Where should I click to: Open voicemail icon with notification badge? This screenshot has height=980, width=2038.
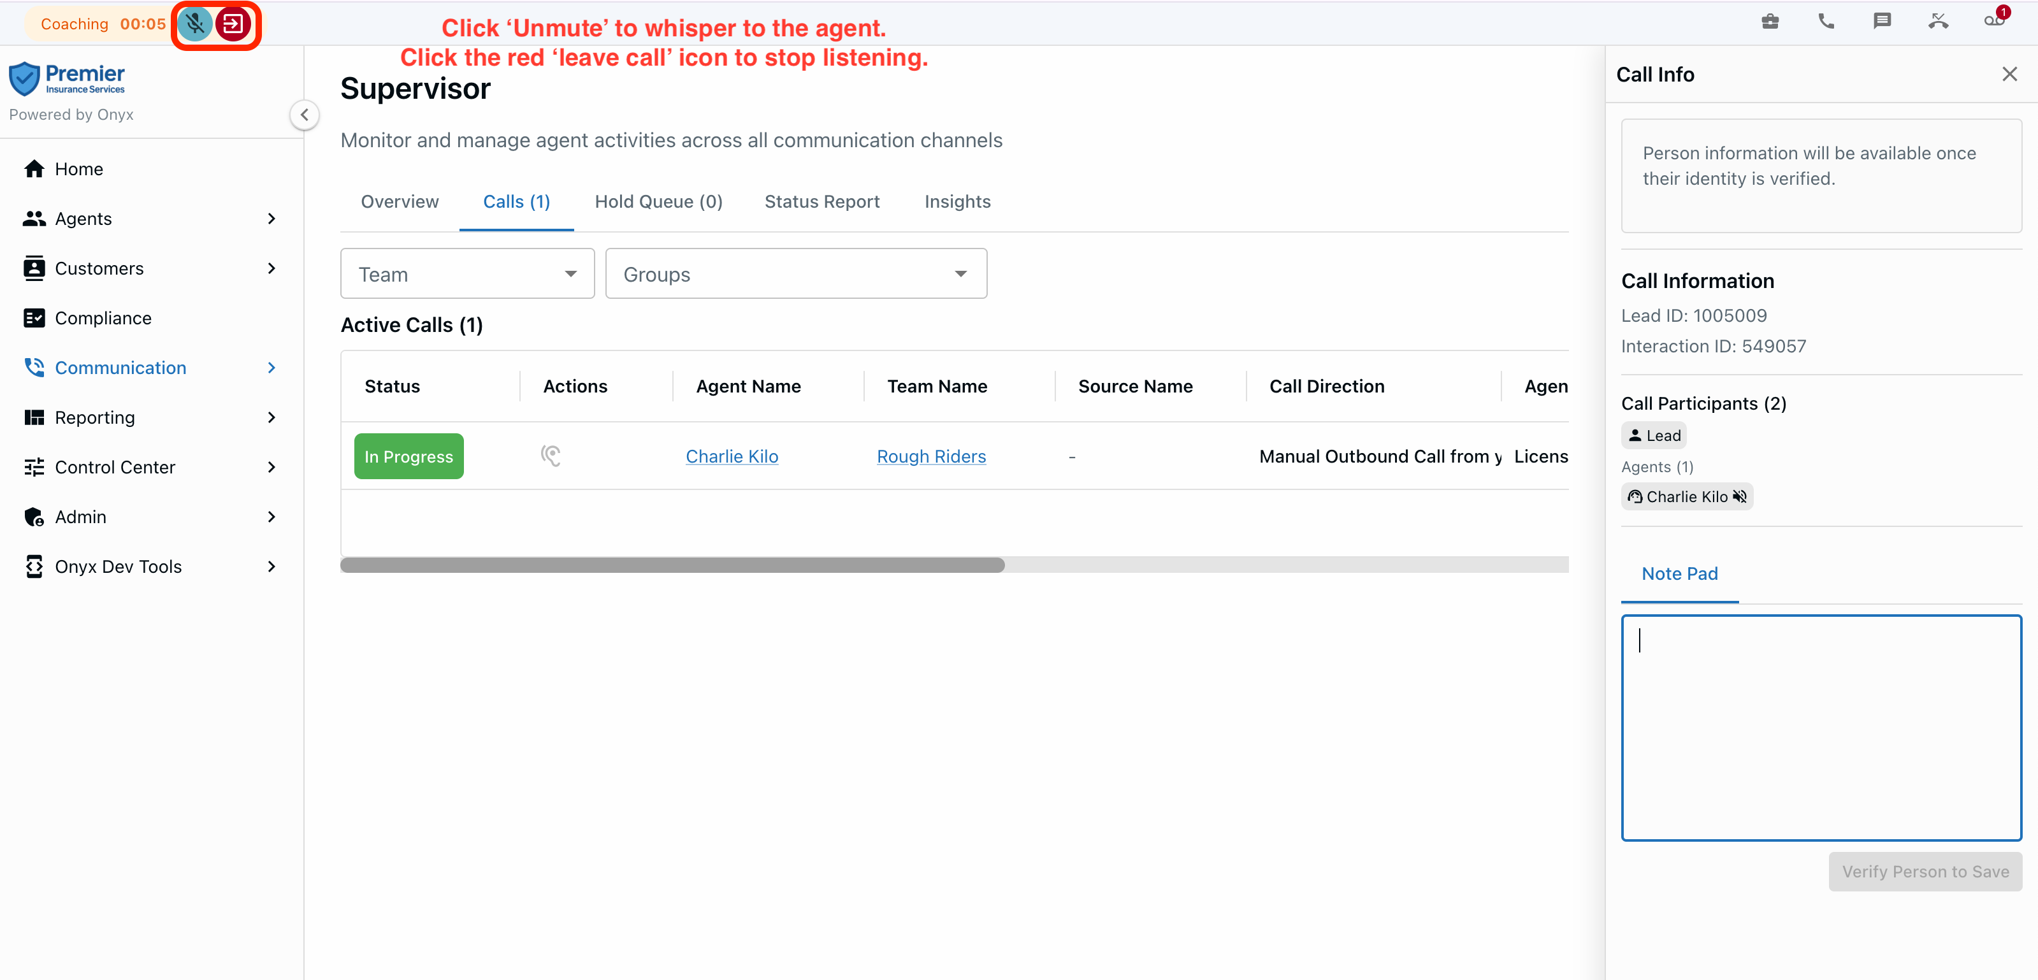[1995, 19]
